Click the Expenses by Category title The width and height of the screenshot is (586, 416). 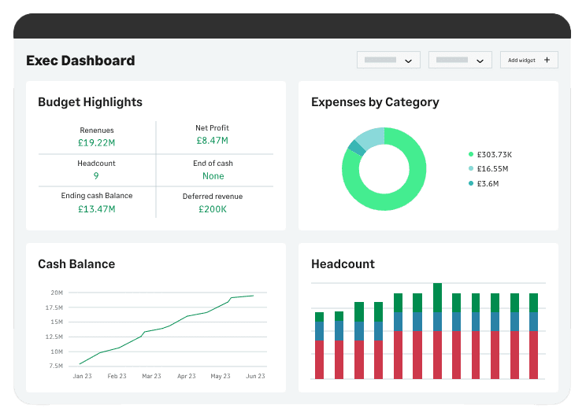tap(375, 102)
